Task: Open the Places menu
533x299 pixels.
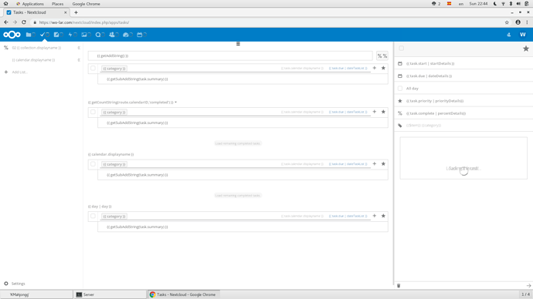Action: tap(57, 4)
